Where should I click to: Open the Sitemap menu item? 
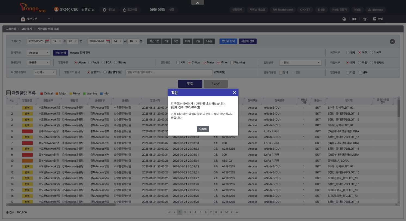point(376,10)
